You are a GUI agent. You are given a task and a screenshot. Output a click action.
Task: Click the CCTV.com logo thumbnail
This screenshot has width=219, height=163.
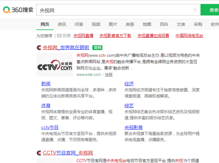pyautogui.click(x=55, y=65)
